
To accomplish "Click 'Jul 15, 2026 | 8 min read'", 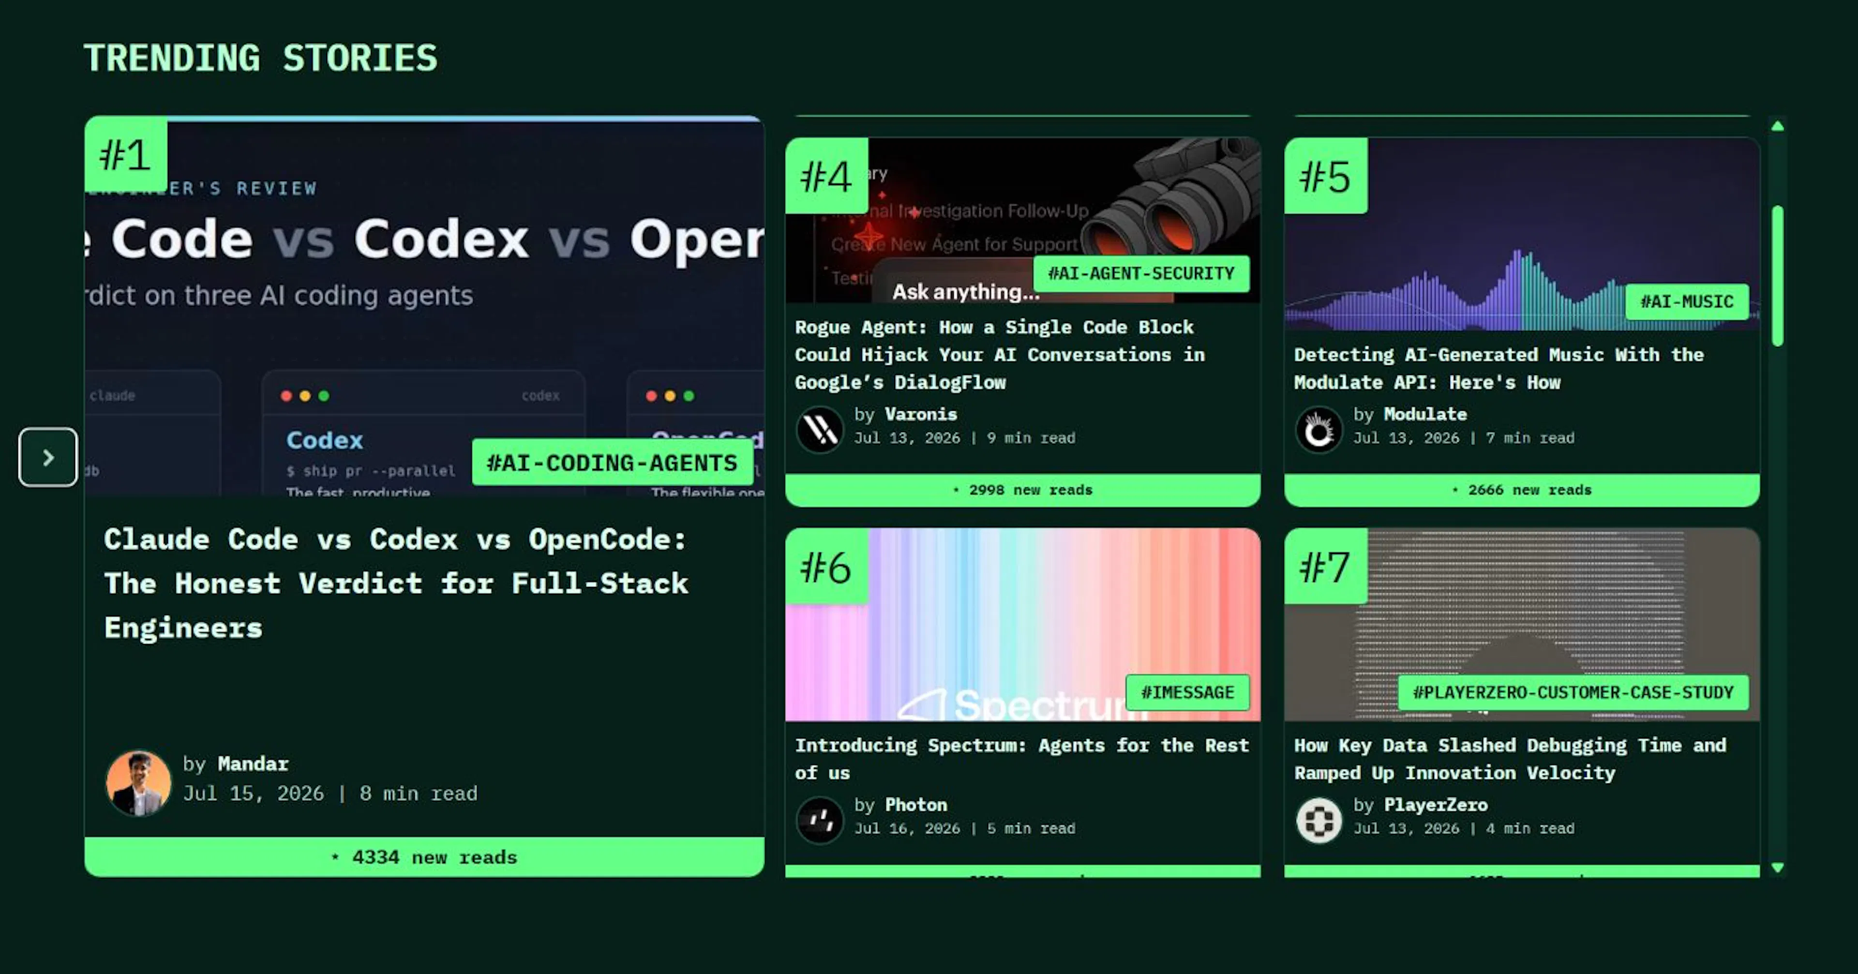I will [330, 794].
